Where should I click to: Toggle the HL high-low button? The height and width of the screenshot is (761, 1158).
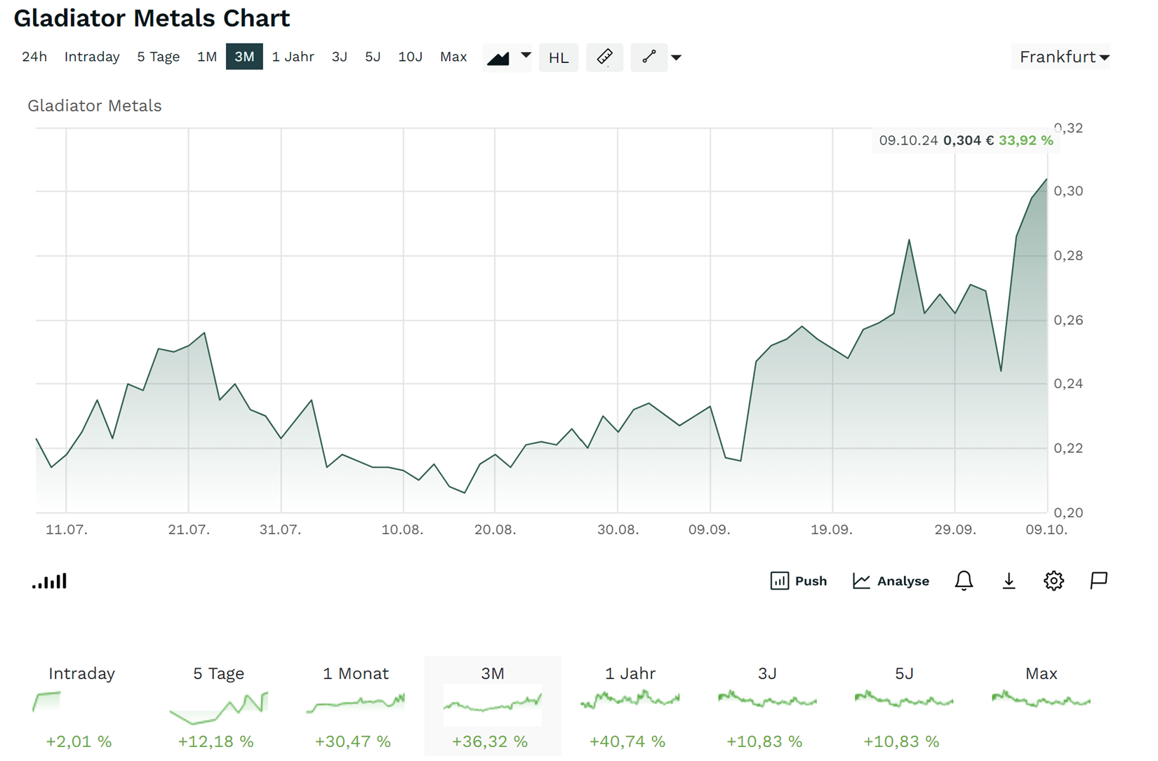click(559, 58)
